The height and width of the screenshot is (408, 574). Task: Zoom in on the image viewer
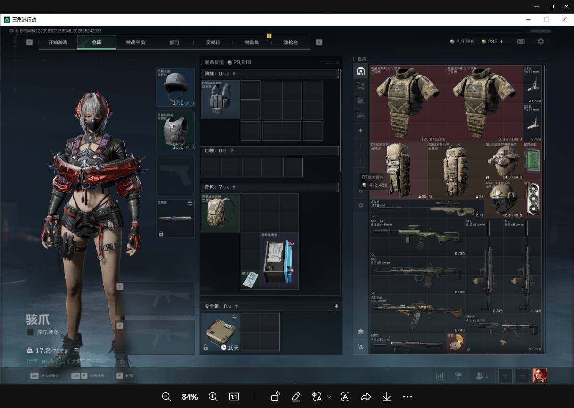(x=213, y=397)
